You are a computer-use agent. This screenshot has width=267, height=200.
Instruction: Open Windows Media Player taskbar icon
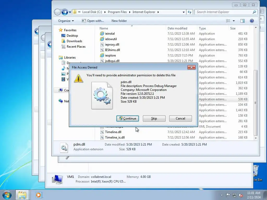[x=39, y=195]
